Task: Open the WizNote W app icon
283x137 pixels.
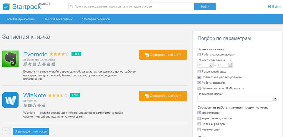Action: [11, 100]
